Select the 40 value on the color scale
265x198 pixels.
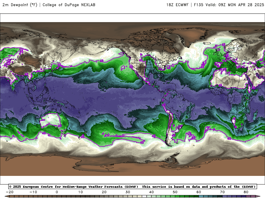(151, 192)
